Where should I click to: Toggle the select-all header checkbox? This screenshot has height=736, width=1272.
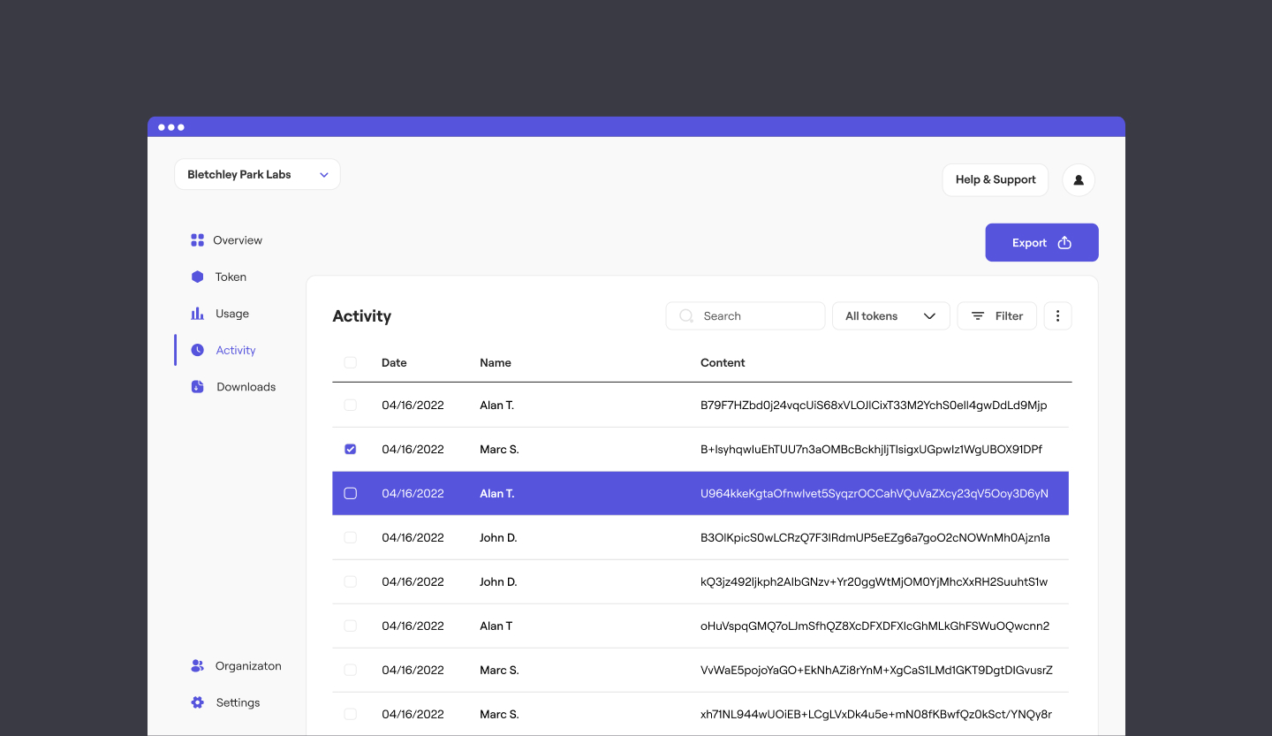pos(351,362)
